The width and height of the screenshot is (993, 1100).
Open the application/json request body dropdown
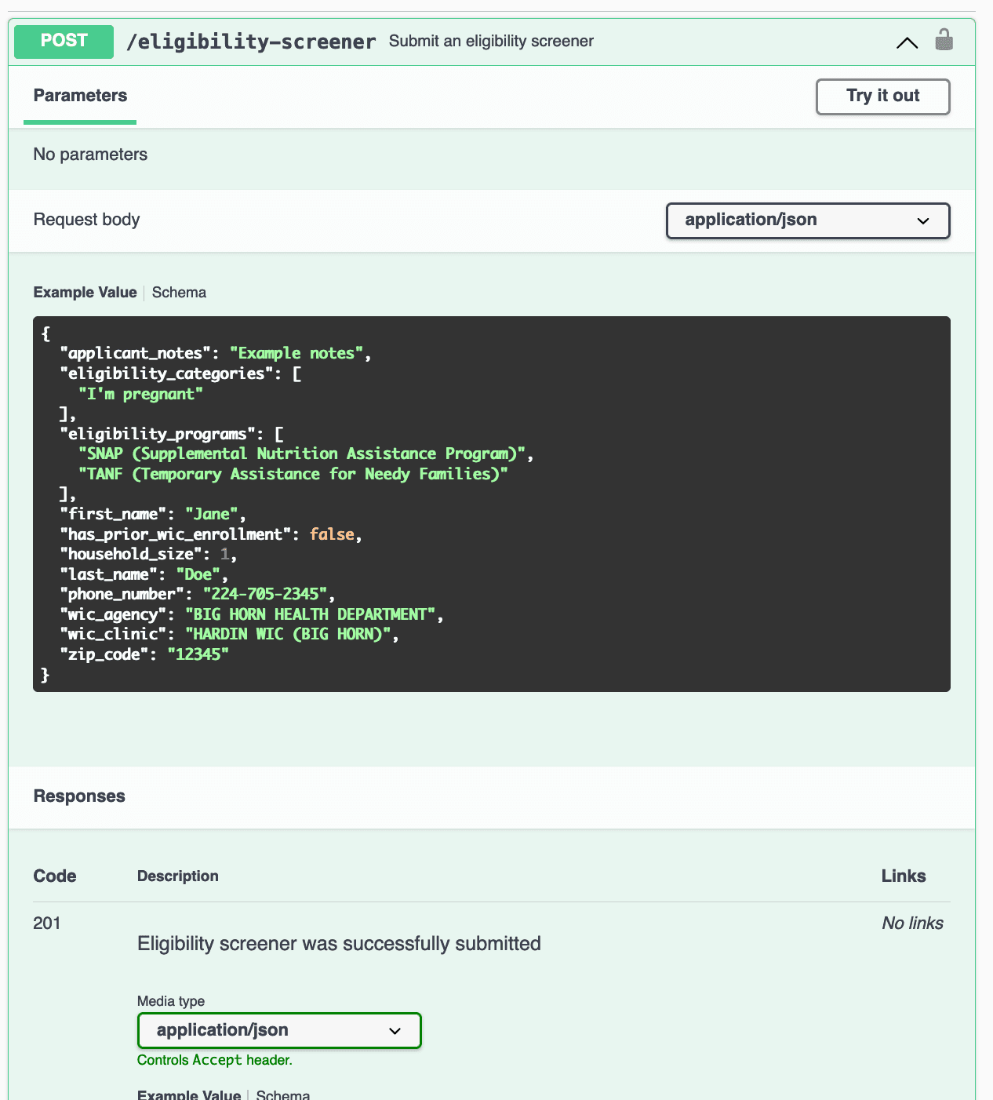[807, 220]
